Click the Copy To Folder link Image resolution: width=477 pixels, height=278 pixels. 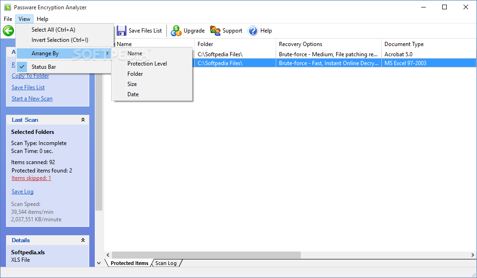(30, 76)
